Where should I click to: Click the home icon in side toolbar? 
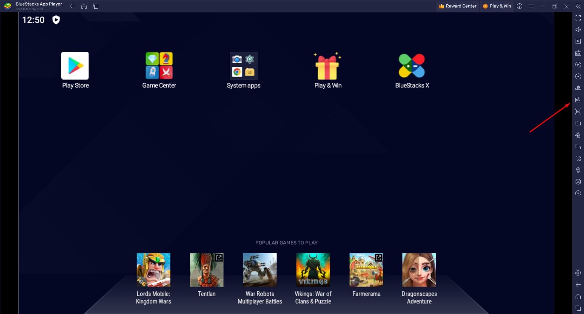click(578, 296)
